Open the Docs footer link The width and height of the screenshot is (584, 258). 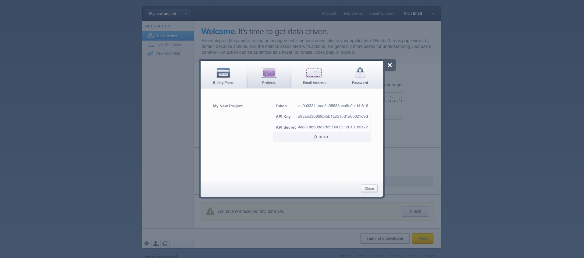pos(360,256)
